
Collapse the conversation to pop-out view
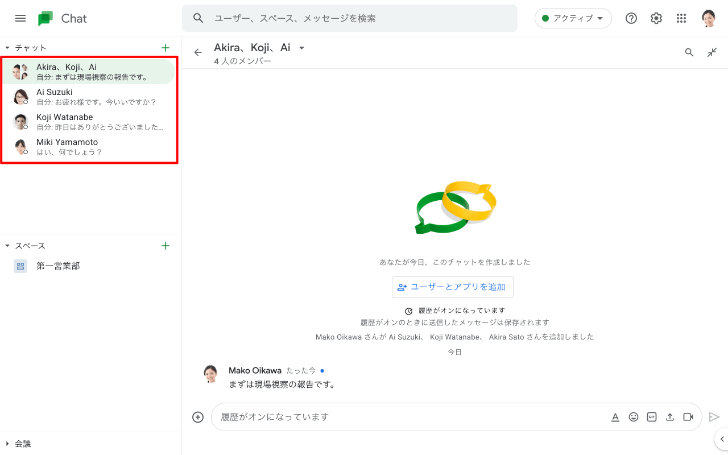coord(712,52)
